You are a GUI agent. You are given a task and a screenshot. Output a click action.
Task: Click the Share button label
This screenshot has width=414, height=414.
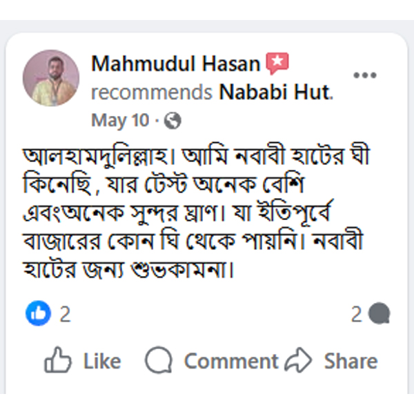pos(351,361)
